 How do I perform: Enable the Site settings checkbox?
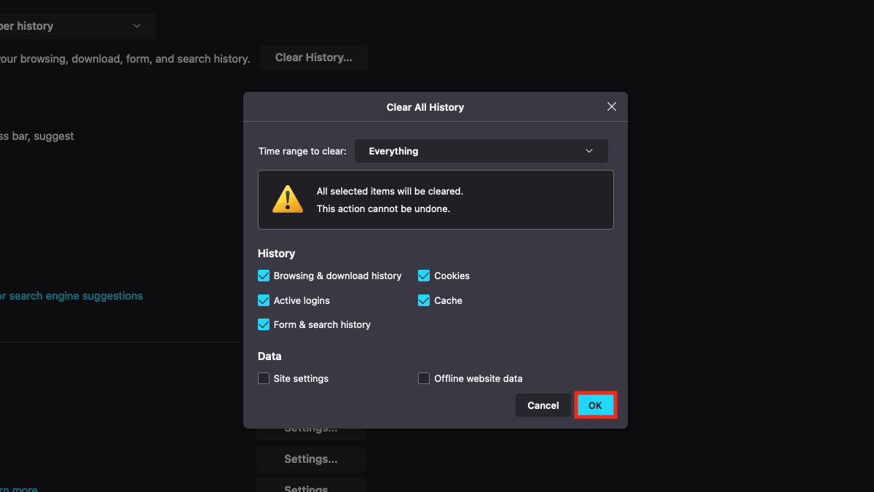click(264, 378)
